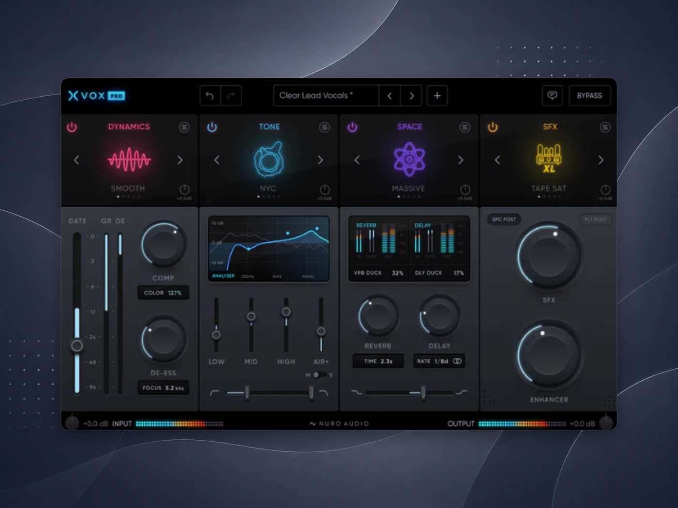This screenshot has width=678, height=508.
Task: Solo the Space module
Action: click(x=465, y=127)
